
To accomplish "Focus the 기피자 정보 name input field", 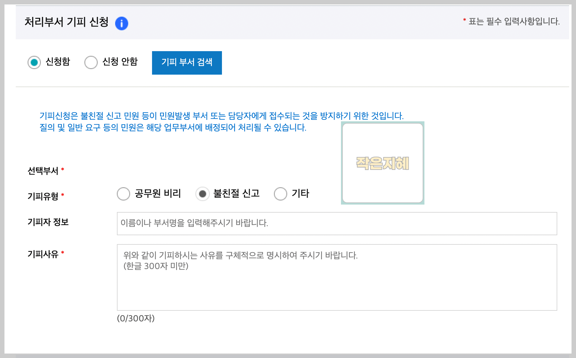I will (337, 224).
